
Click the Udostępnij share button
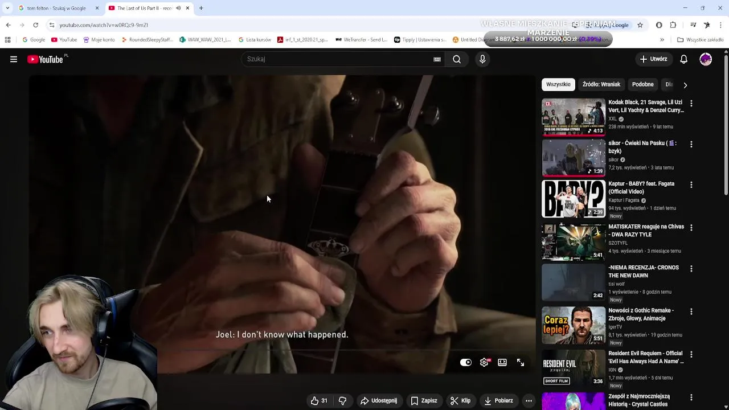[x=379, y=401]
